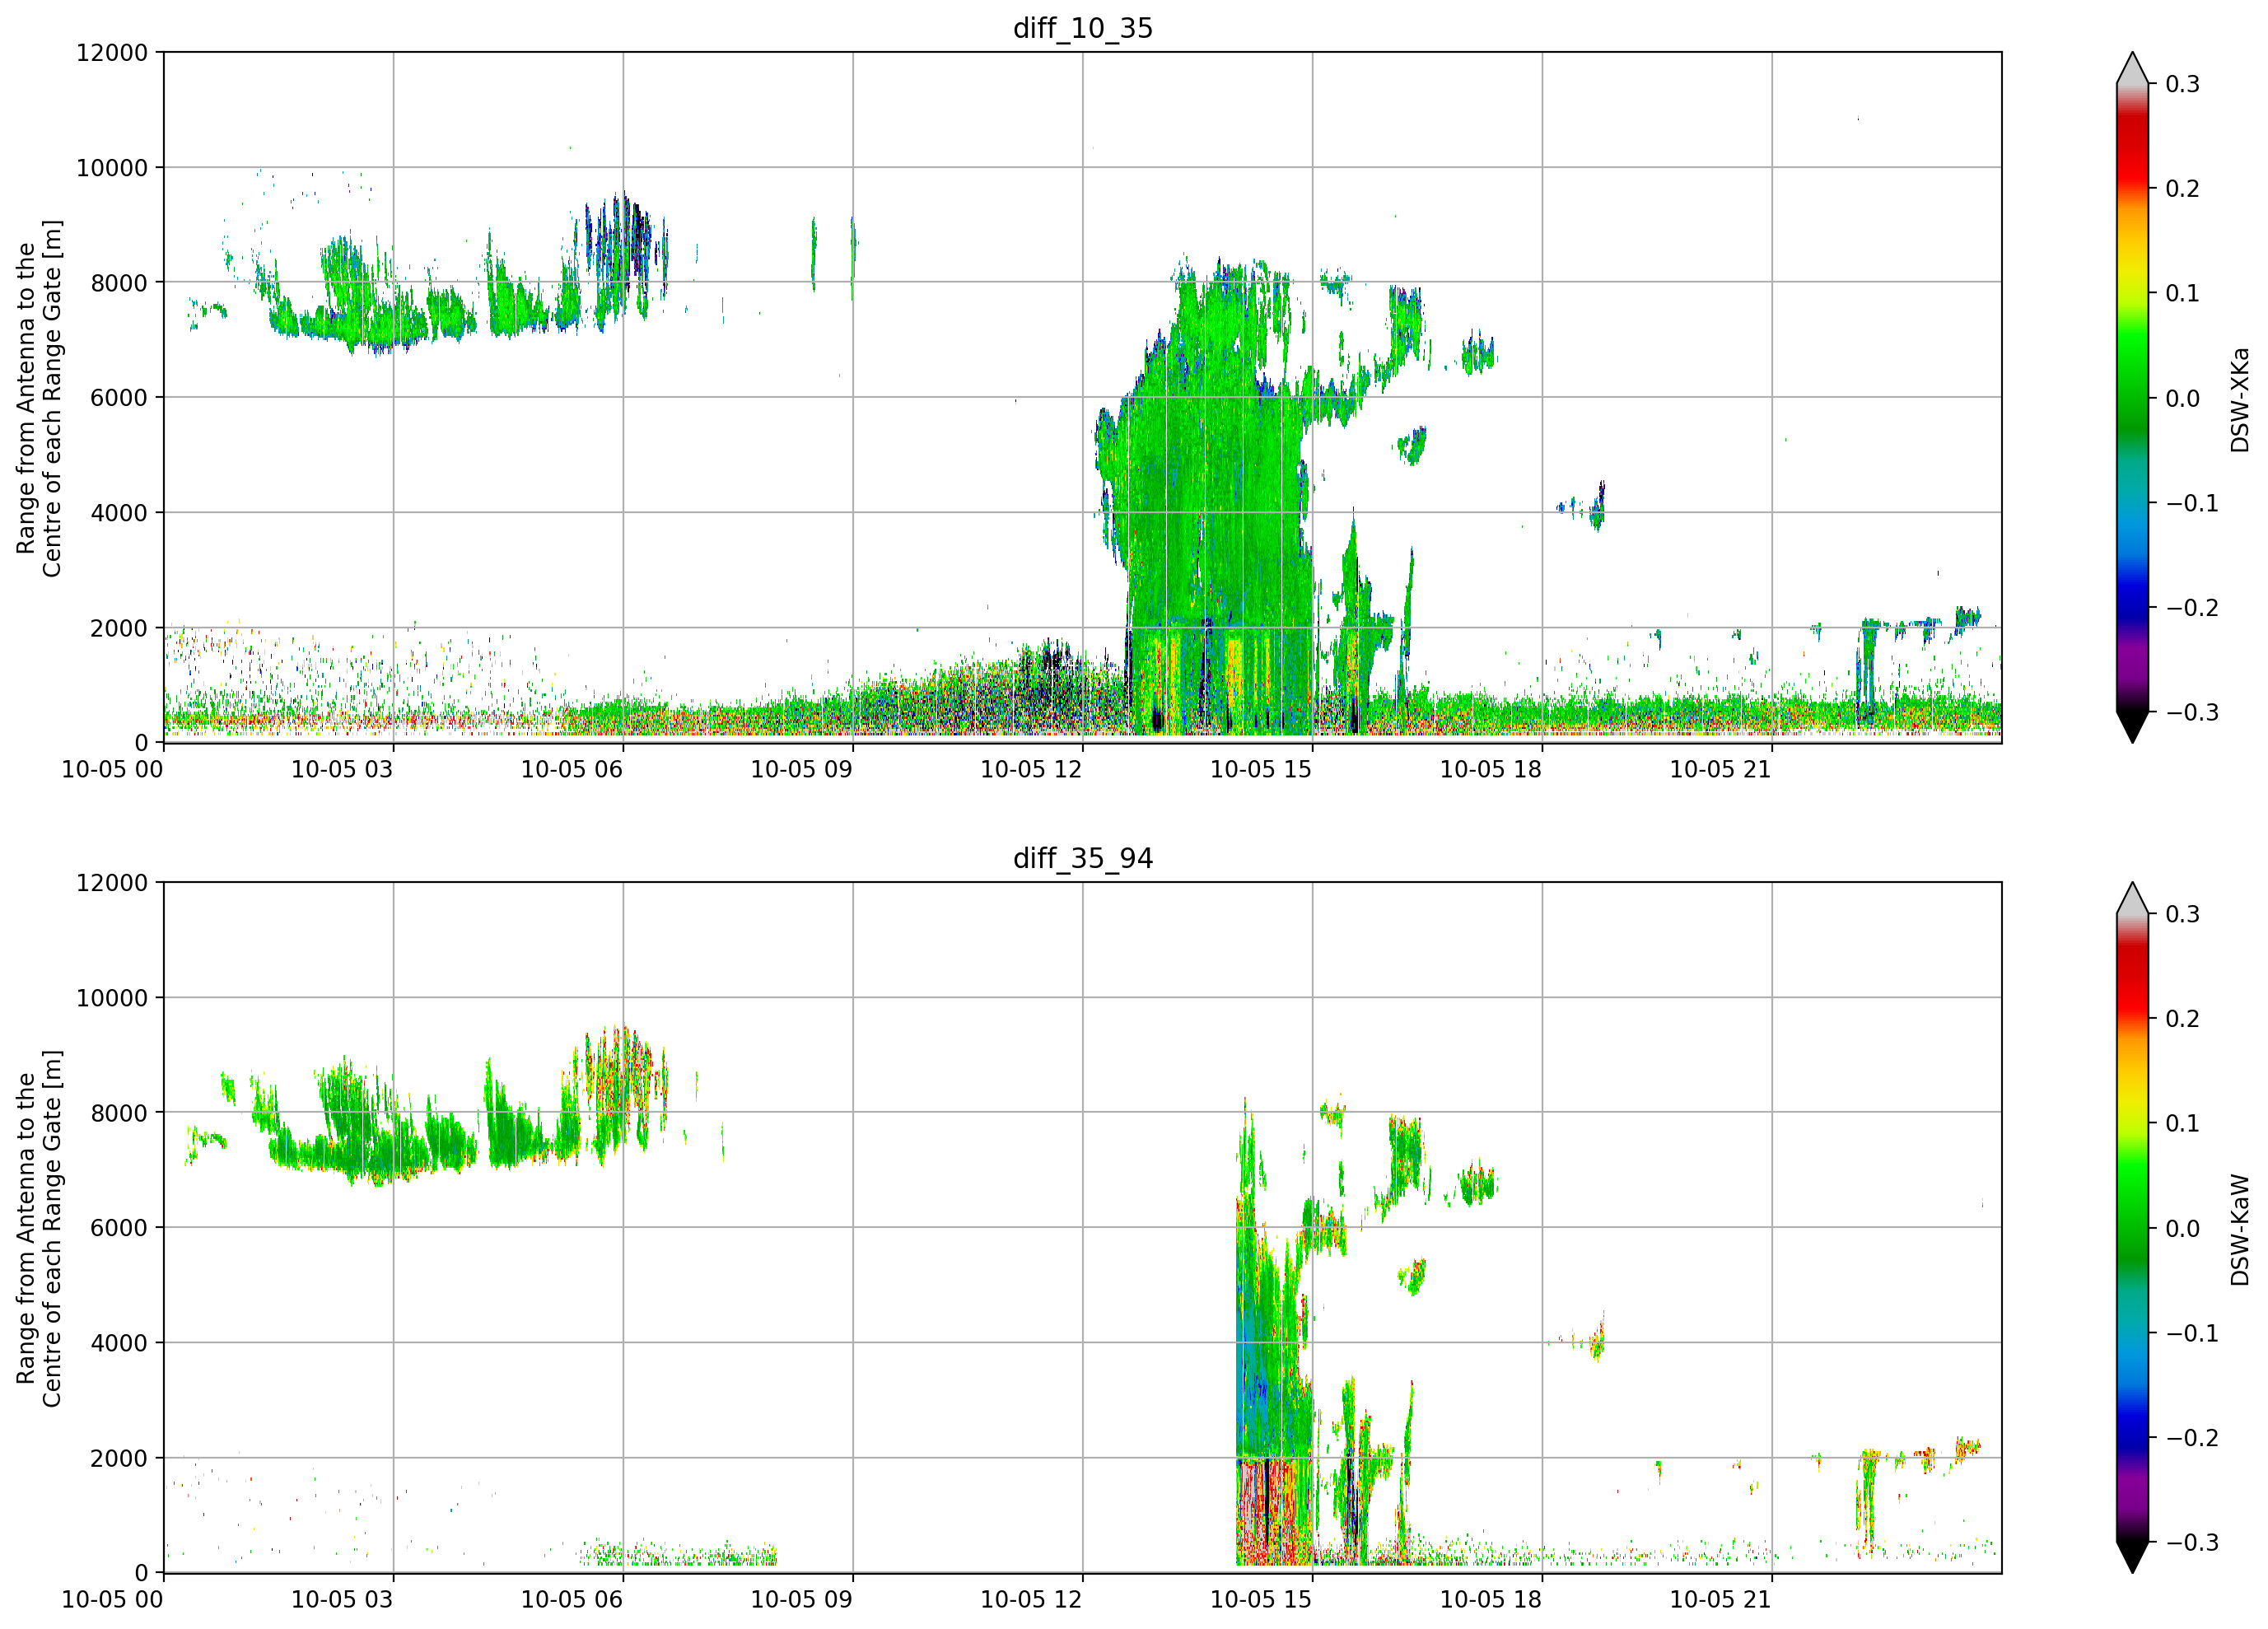This screenshot has width=2268, height=1629.
Task: Click the "0.3" tick on the DSW-XKa colorbar
Action: pyautogui.click(x=2183, y=84)
